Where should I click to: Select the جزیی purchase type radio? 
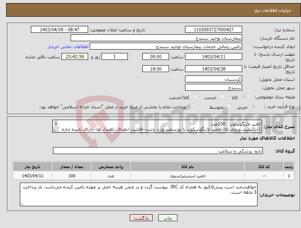pyautogui.click(x=253, y=106)
